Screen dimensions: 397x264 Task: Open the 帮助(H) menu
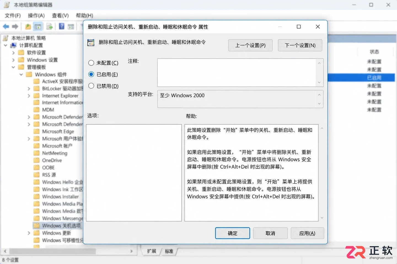(84, 15)
